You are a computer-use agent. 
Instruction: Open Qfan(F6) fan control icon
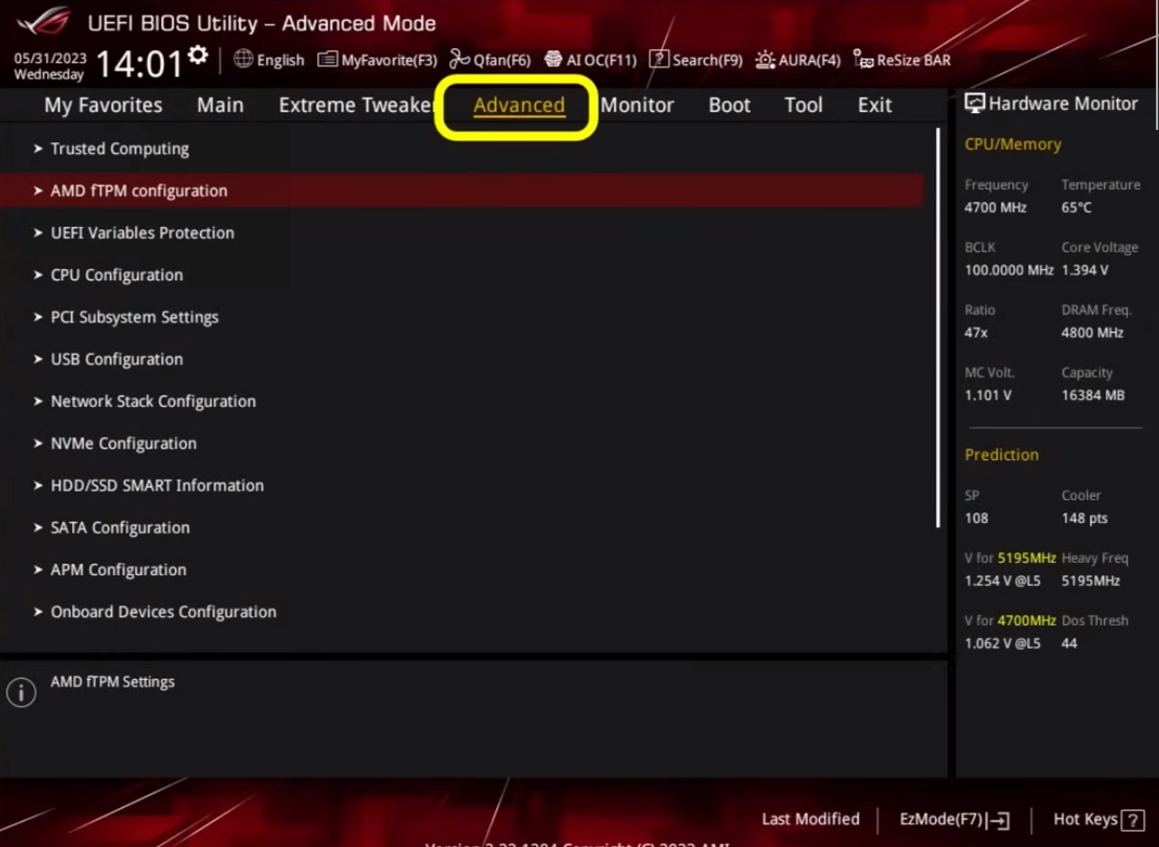click(459, 59)
